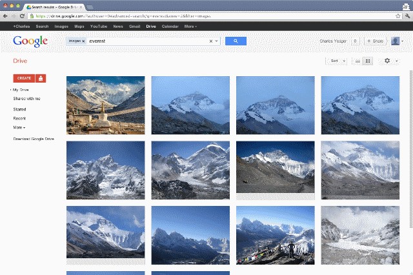Screen dimensions: 413x275
Task: Click the blue search magnifier button
Action: (x=236, y=41)
